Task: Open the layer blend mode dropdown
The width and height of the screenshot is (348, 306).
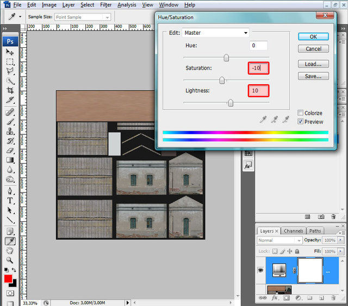Action: point(279,240)
